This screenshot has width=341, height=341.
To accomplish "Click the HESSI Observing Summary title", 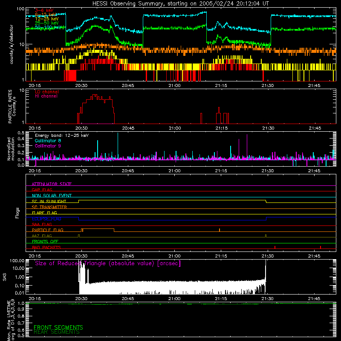I will [180, 4].
